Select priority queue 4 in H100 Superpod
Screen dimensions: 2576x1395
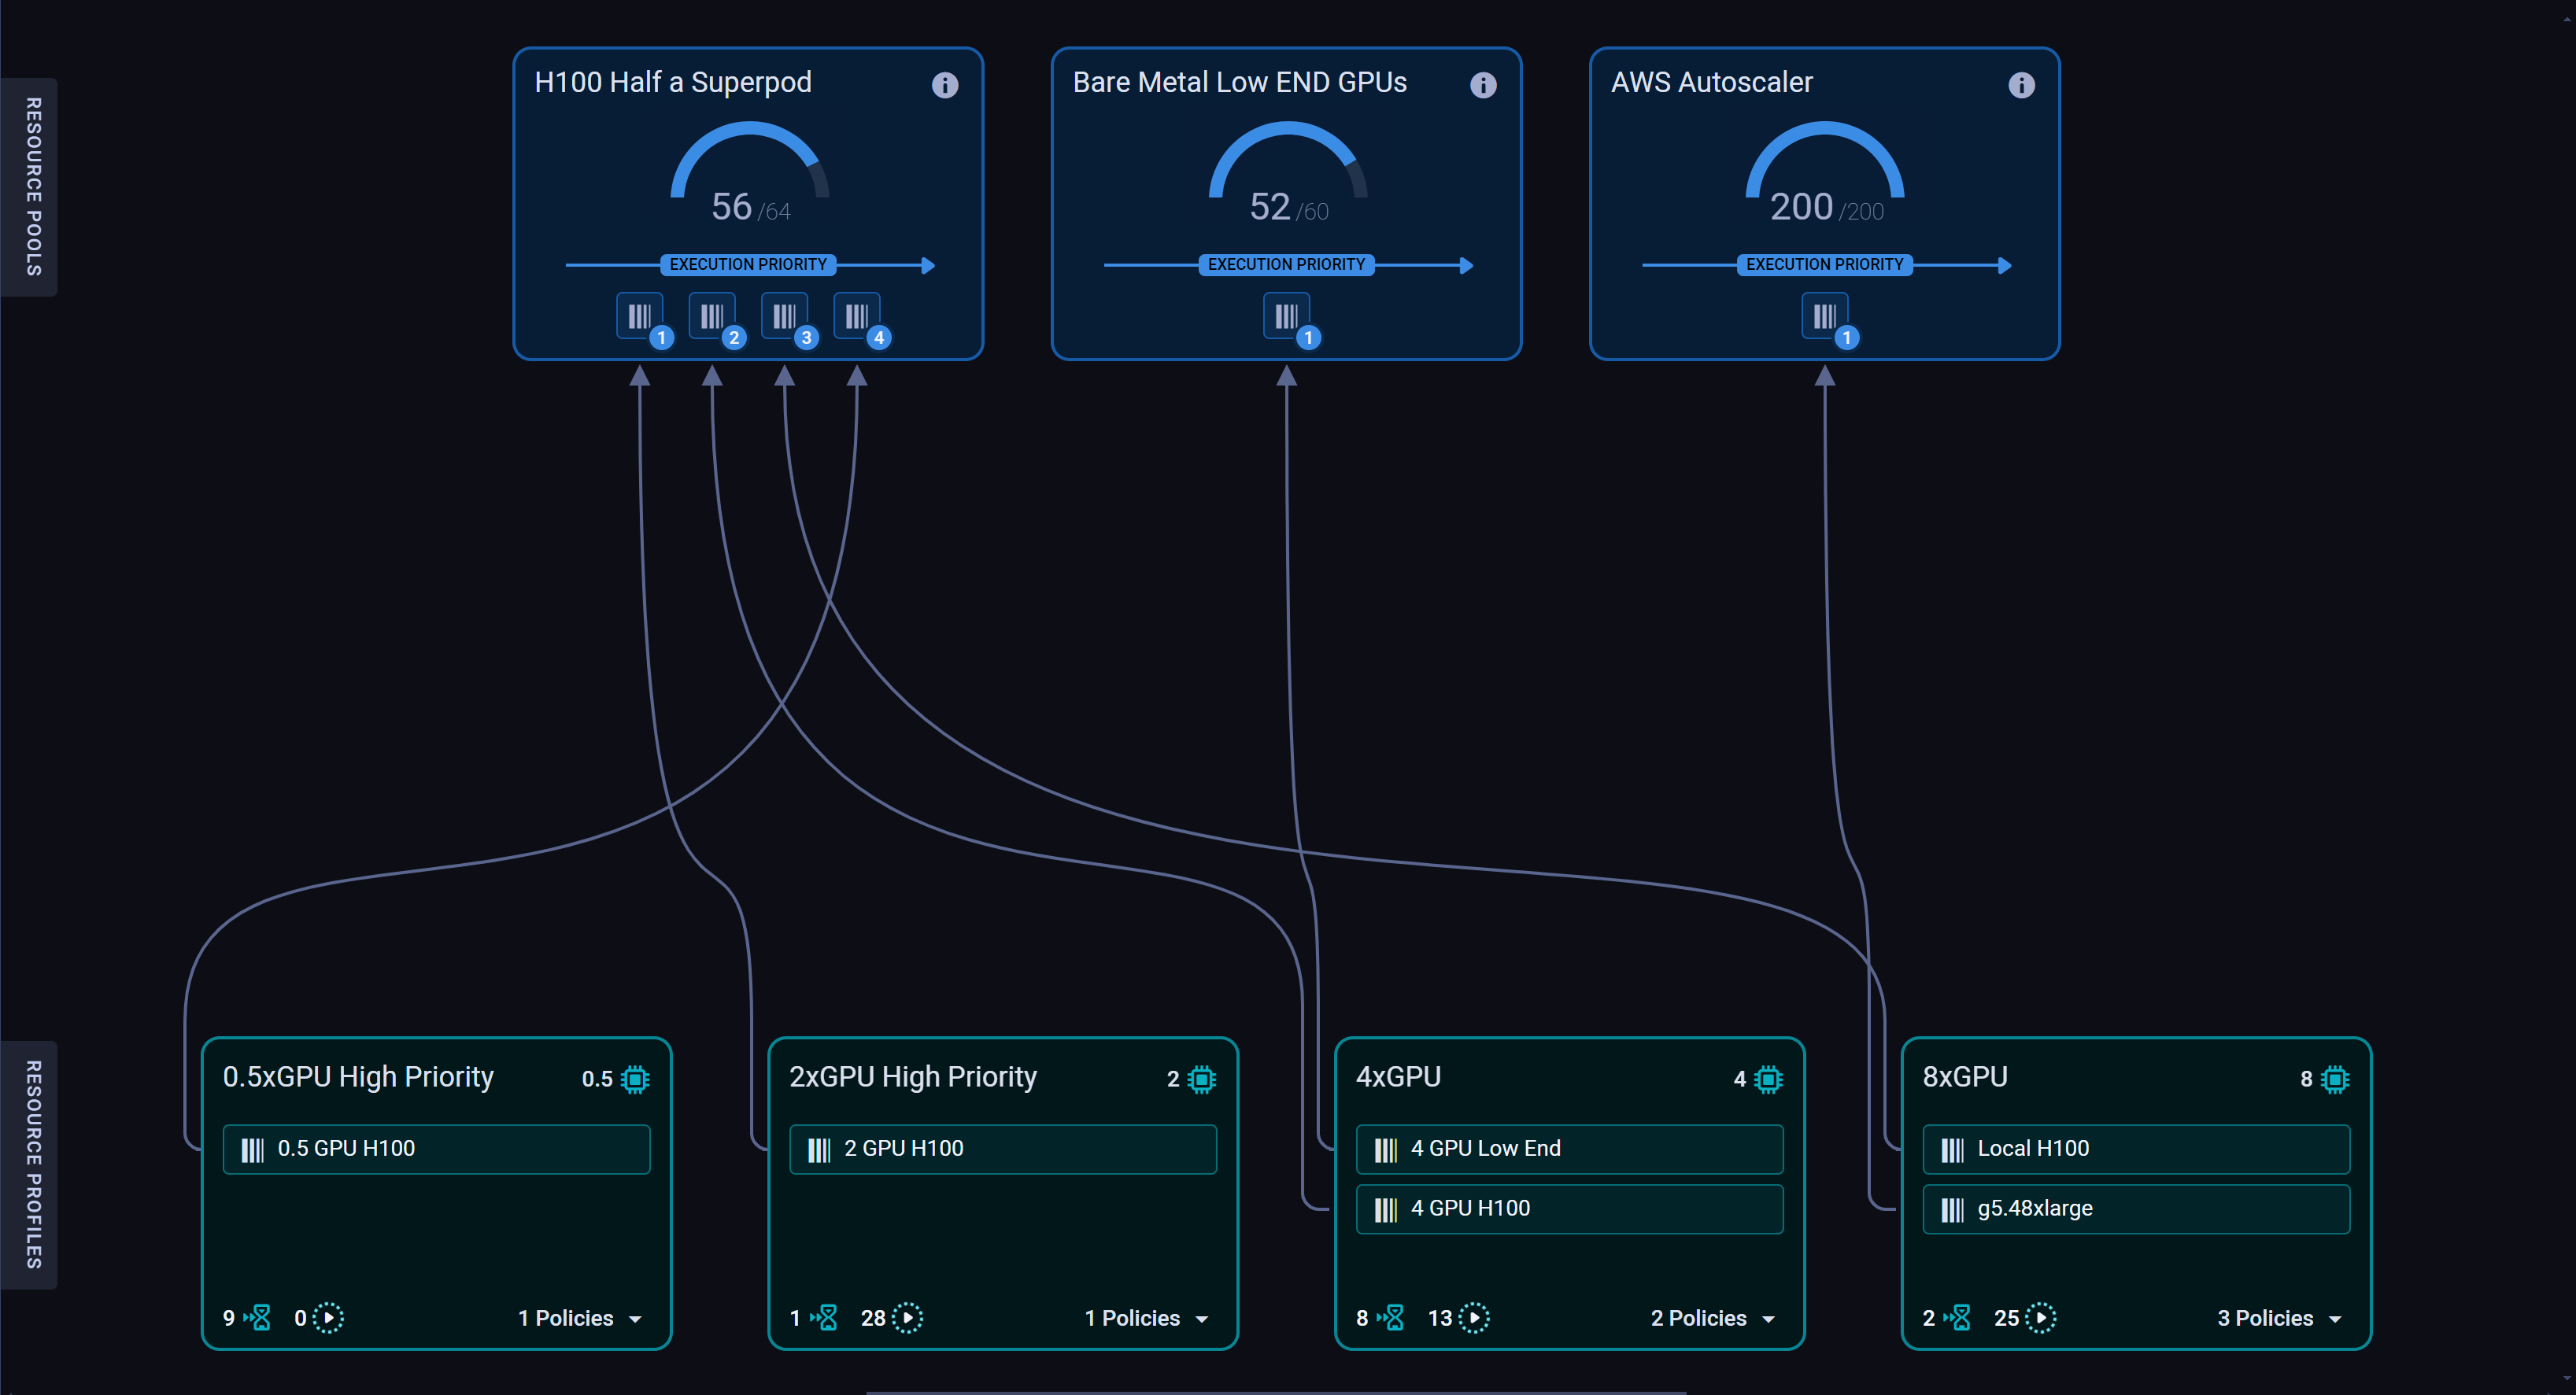(x=858, y=317)
